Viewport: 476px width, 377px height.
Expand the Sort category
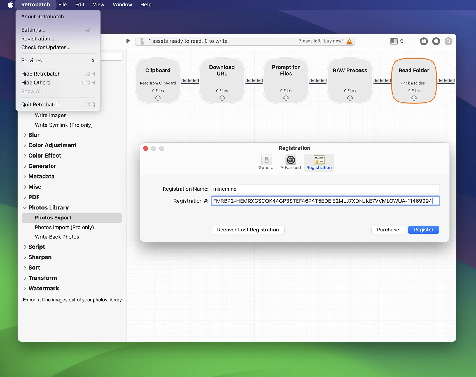click(x=25, y=268)
